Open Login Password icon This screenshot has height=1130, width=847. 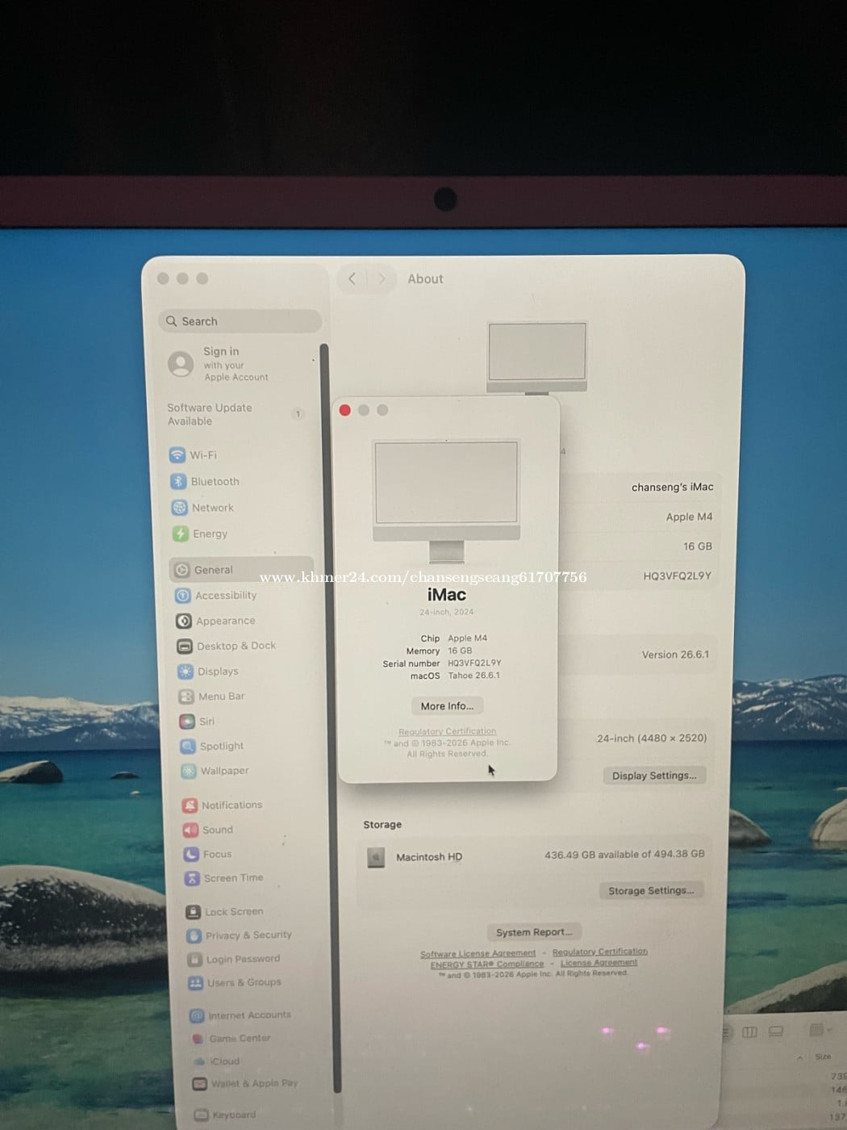(194, 960)
